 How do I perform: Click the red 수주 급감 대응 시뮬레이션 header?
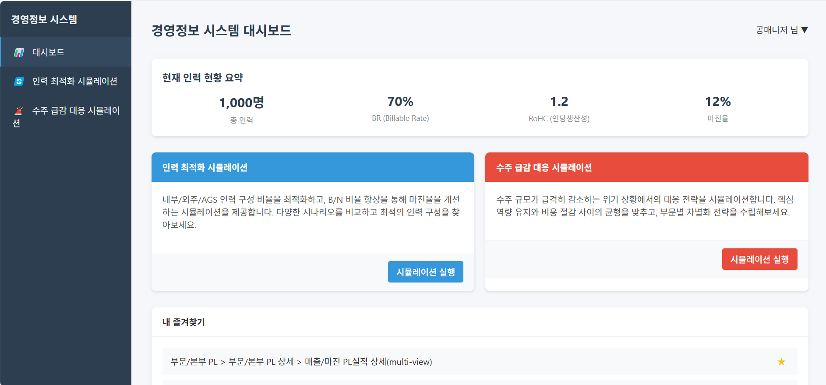pyautogui.click(x=647, y=167)
